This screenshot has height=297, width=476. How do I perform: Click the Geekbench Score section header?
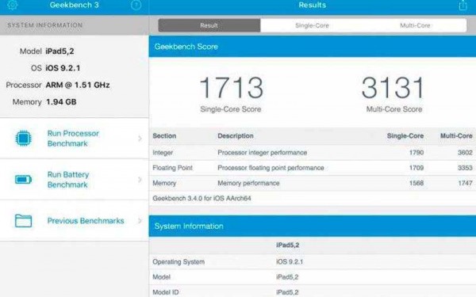[313, 47]
